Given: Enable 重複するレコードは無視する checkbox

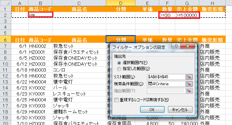Looking at the screenshot, I should coord(116,100).
